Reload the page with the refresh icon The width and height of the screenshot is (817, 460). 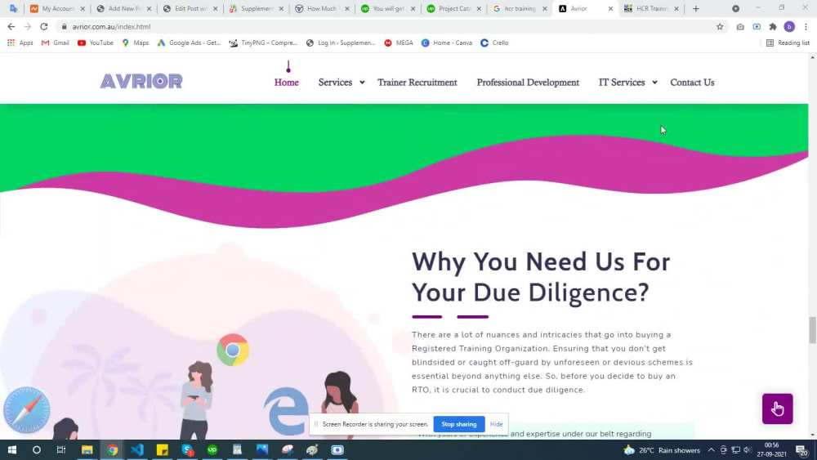tap(44, 27)
